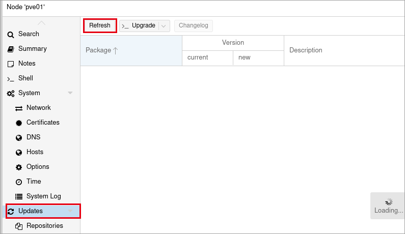Open the Search menu item
This screenshot has height=234, width=405.
(x=29, y=34)
